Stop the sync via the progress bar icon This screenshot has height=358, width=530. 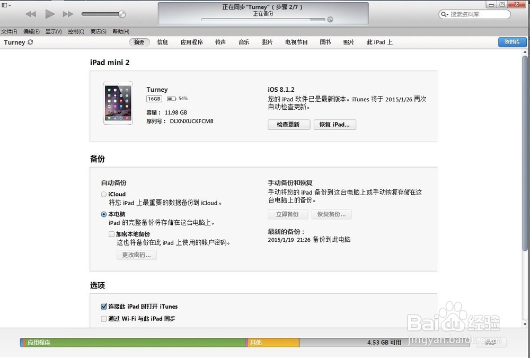pos(330,19)
